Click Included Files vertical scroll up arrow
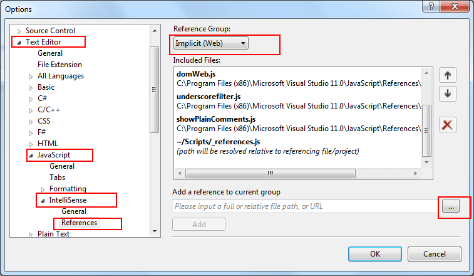474x276 pixels. click(426, 73)
